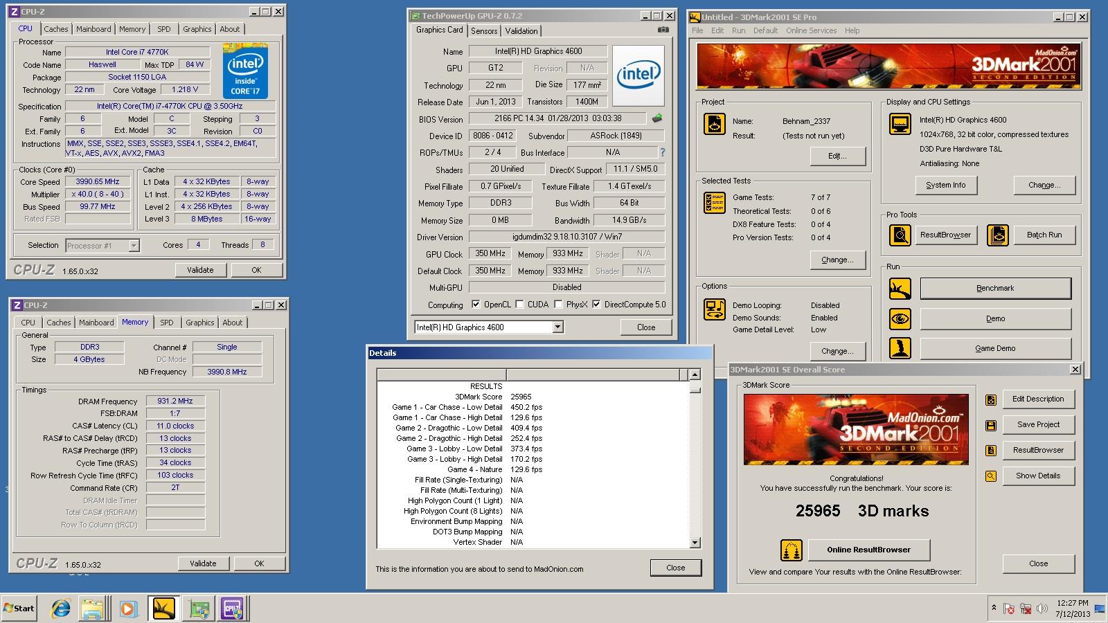
Task: Switch to SPD tab in top CPU-Z window
Action: tap(164, 29)
